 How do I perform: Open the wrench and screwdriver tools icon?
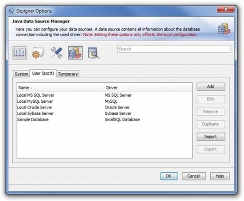57,53
